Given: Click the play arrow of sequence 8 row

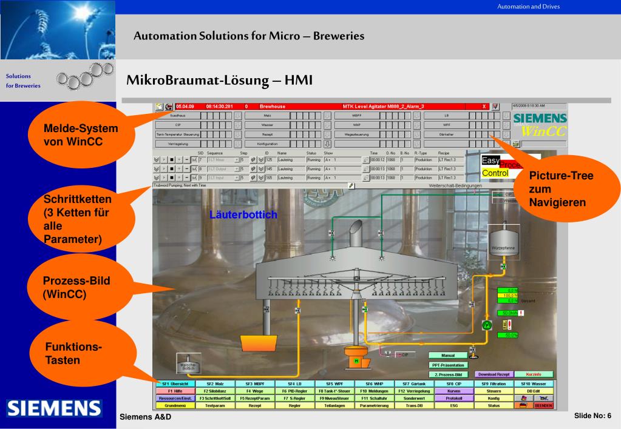Looking at the screenshot, I should (164, 169).
